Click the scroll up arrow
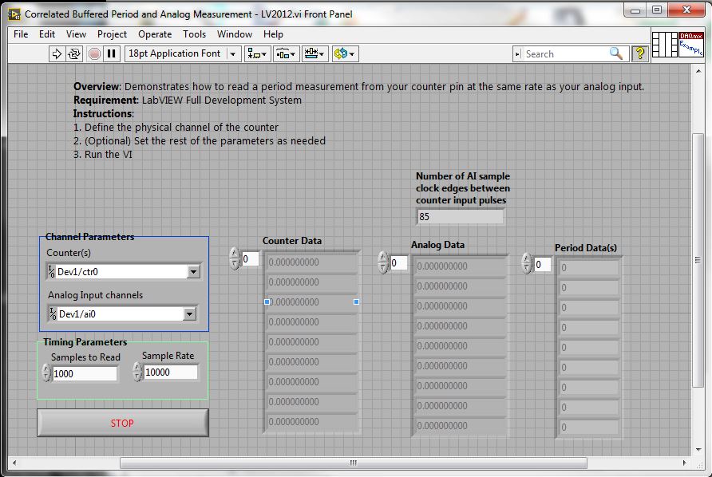The image size is (712, 477). pos(698,71)
